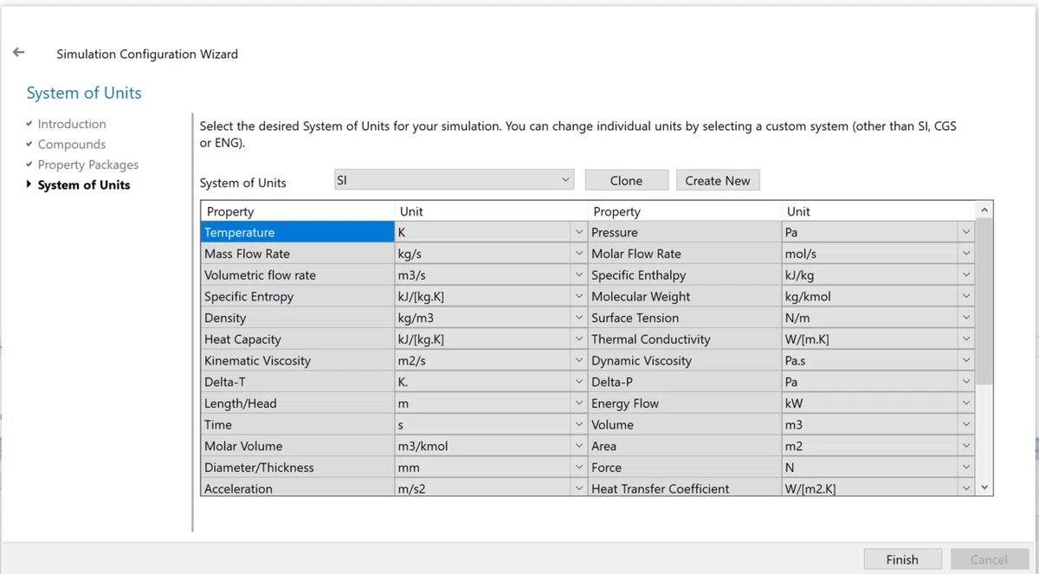The image size is (1039, 574).
Task: Expand the Molar Flow Rate unit dropdown
Action: point(965,254)
